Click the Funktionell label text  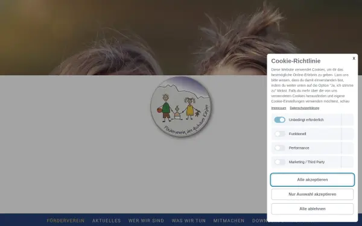297,134
